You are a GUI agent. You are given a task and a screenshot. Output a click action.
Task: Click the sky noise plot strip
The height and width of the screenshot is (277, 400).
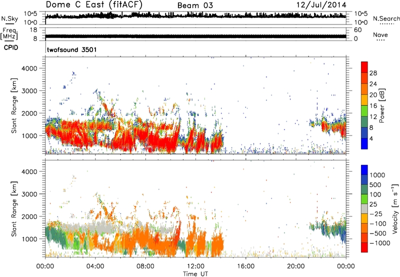[195, 18]
